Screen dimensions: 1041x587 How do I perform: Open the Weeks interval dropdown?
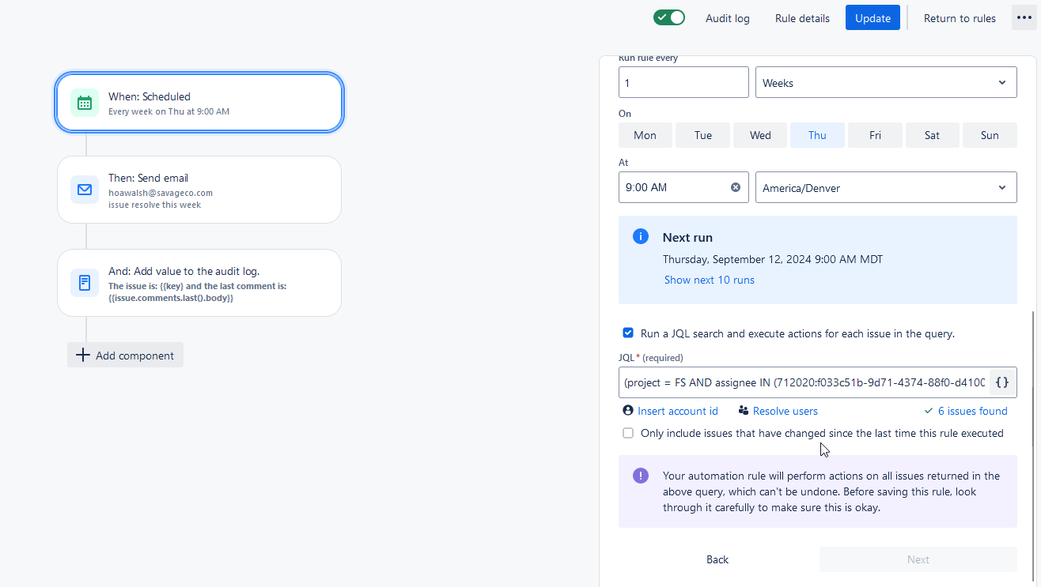click(x=886, y=82)
